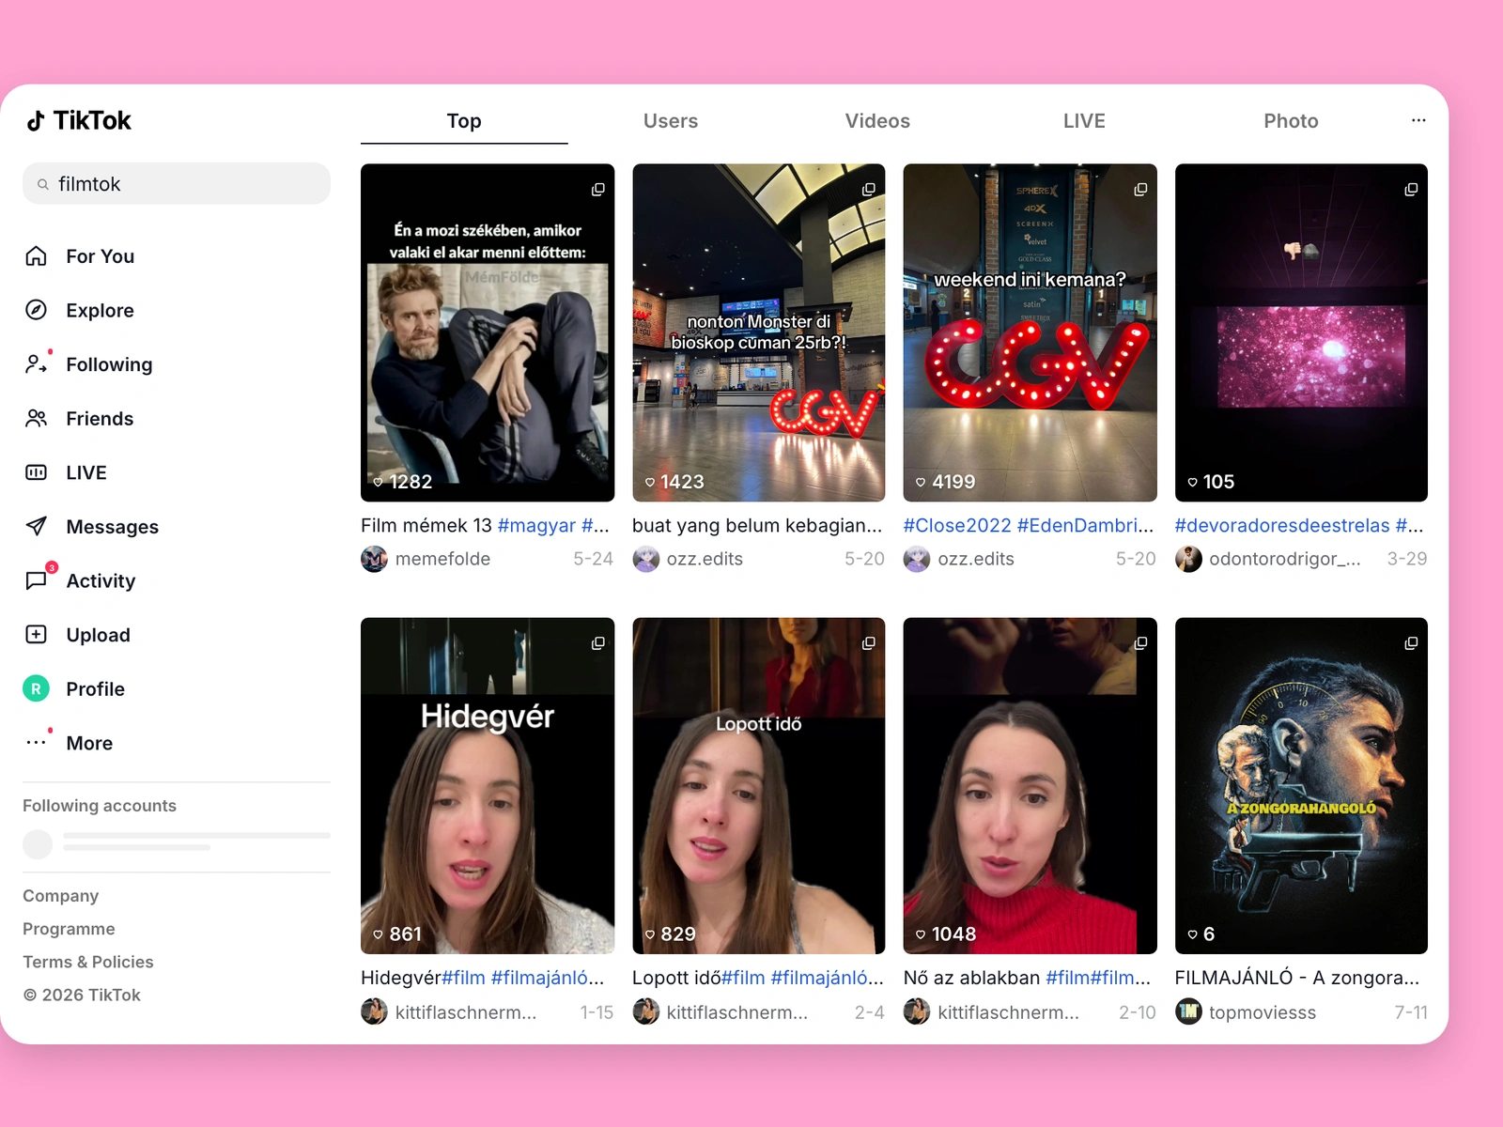Open the Profile avatar icon

36,688
